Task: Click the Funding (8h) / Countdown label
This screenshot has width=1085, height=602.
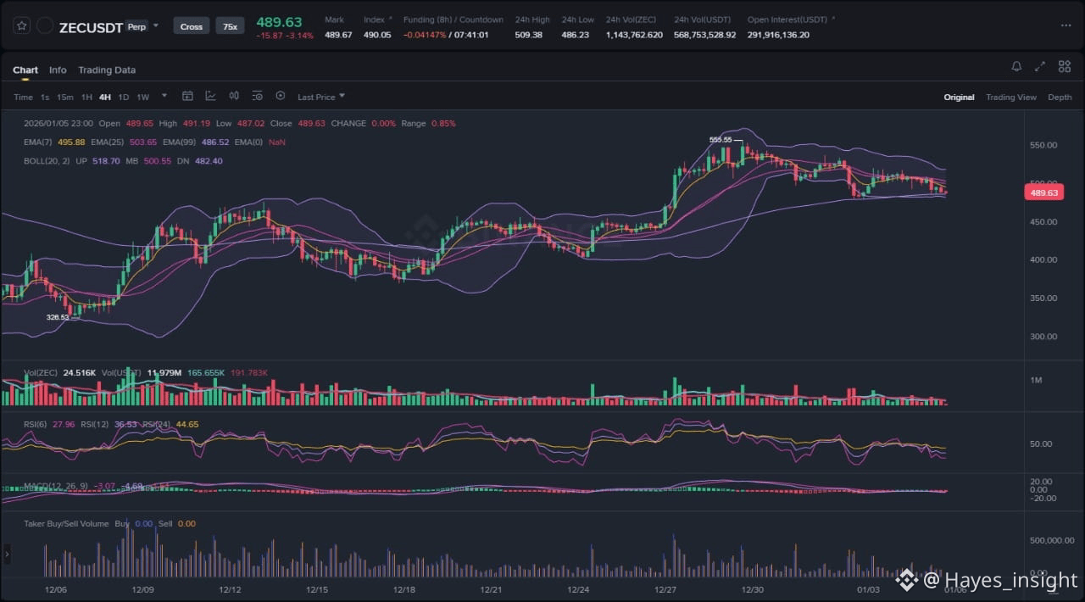Action: click(x=453, y=19)
